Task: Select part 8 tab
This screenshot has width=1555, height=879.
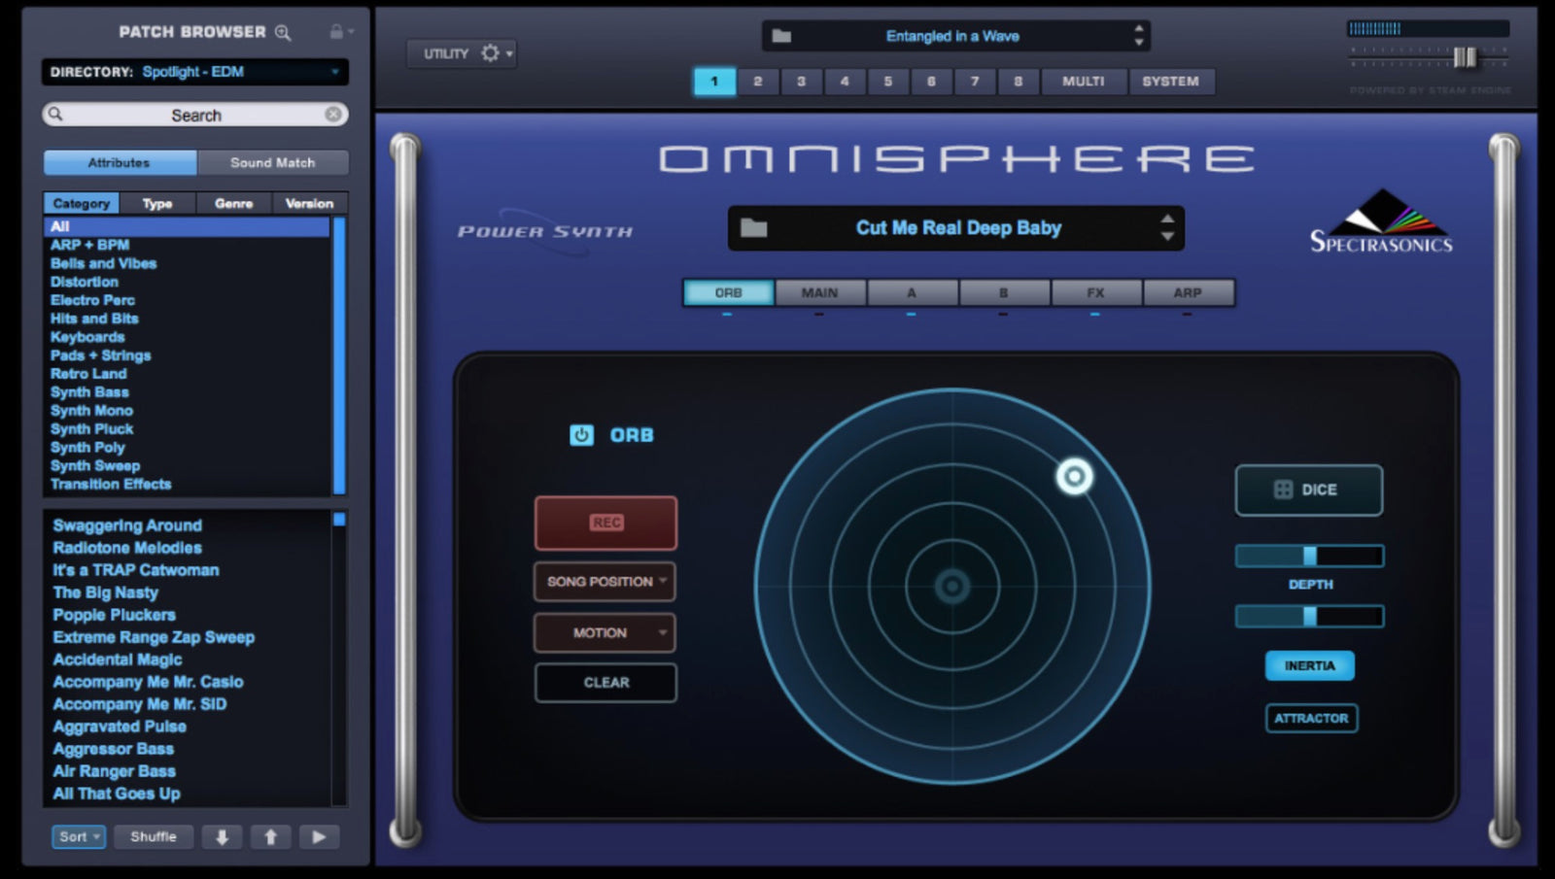Action: tap(1018, 82)
